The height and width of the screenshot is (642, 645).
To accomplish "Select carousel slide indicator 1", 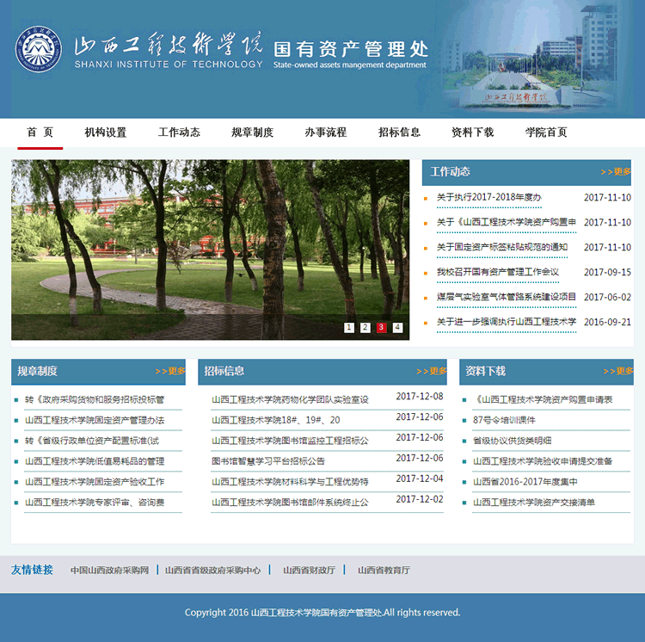I will pos(349,327).
